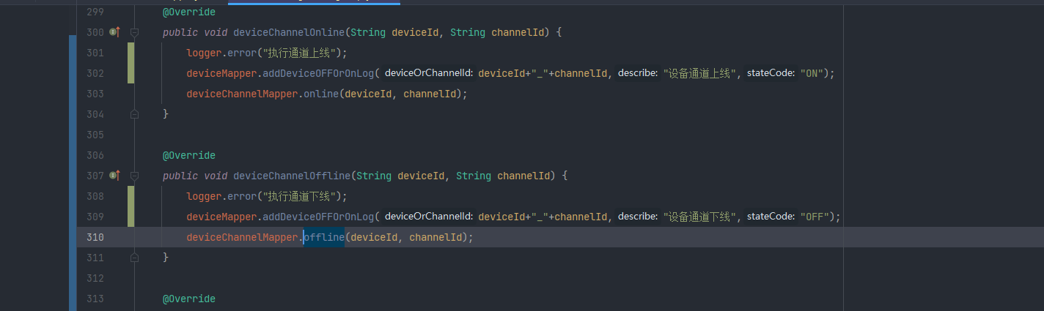Screen dimensions: 1044x311
Task: Click 'deviceMapper' on line 309
Action: (221, 217)
